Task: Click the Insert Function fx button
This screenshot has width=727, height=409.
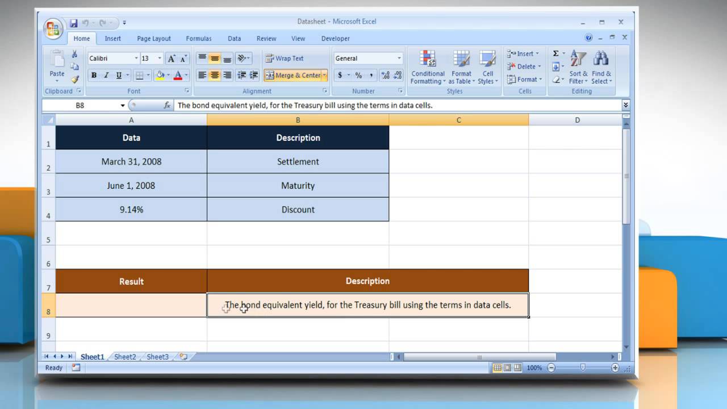Action: pos(167,105)
